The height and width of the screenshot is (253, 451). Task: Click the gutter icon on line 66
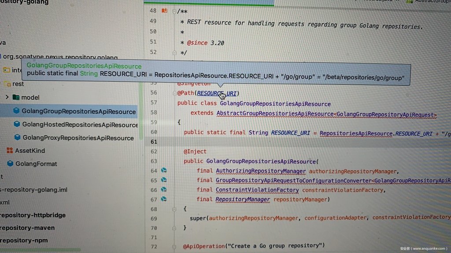[x=164, y=190]
